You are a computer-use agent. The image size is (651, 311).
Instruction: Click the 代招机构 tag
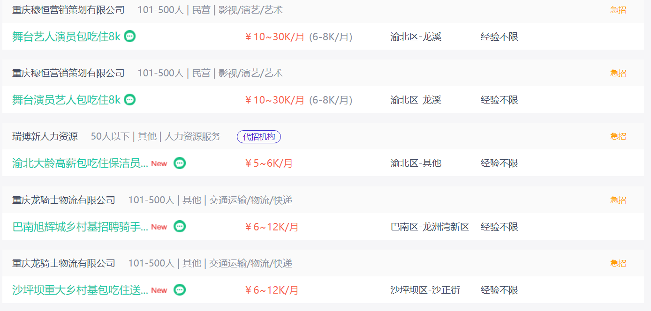(x=259, y=137)
